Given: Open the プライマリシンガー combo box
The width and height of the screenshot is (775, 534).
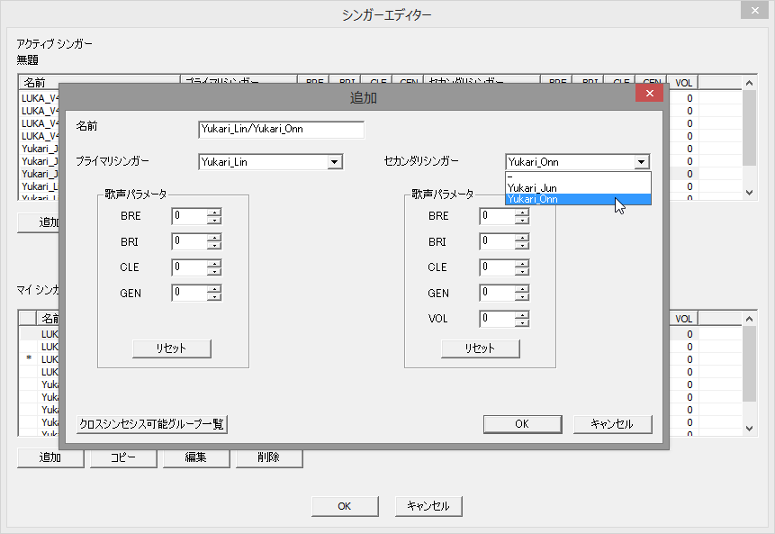Looking at the screenshot, I should click(335, 162).
